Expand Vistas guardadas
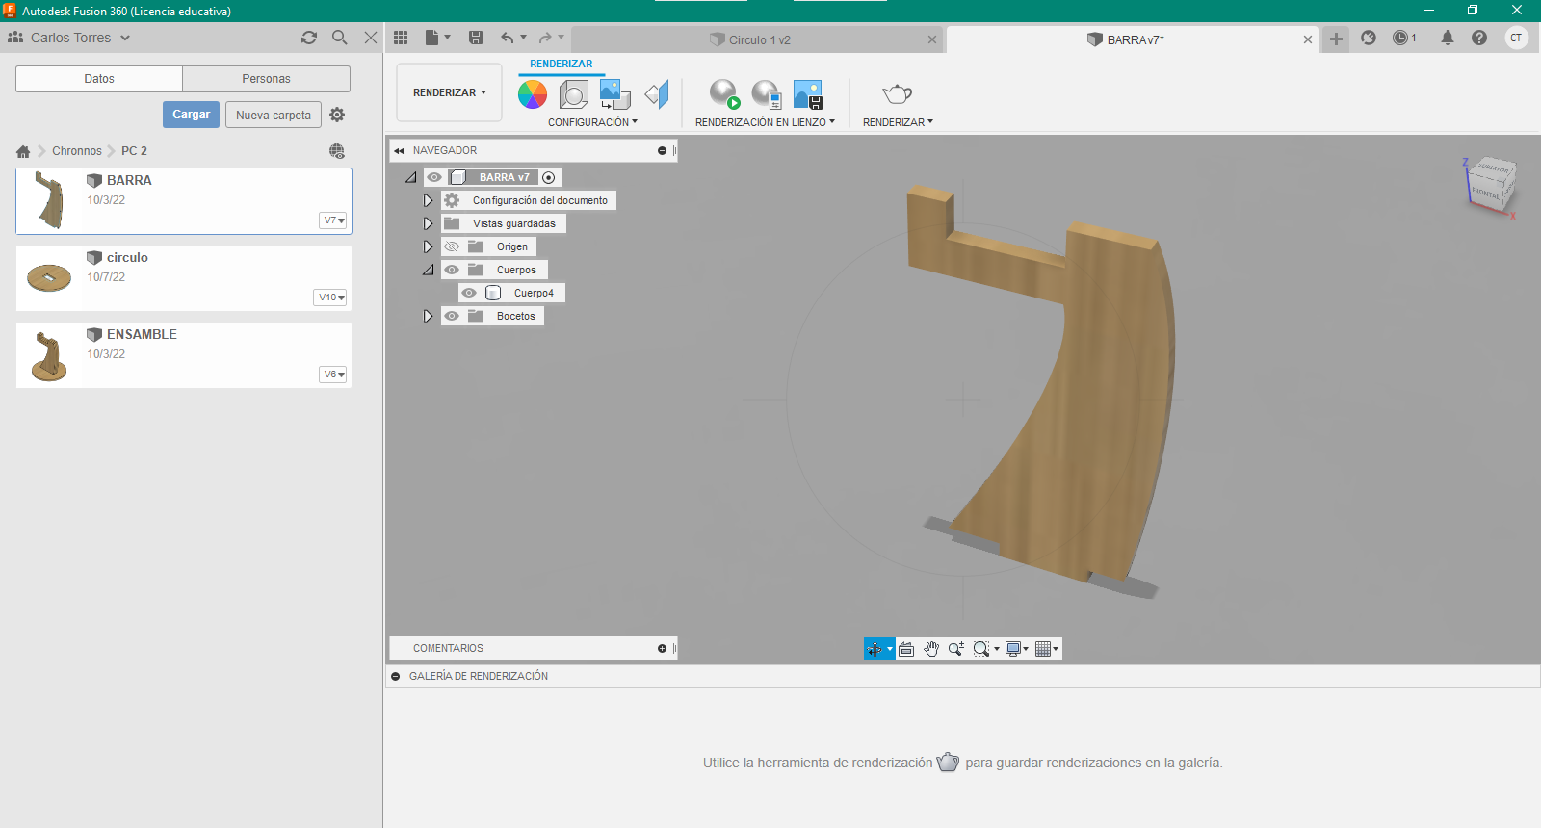 pyautogui.click(x=429, y=223)
